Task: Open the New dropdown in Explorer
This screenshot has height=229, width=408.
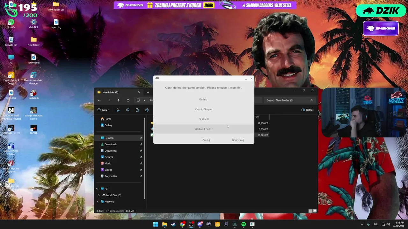Action: pos(104,110)
